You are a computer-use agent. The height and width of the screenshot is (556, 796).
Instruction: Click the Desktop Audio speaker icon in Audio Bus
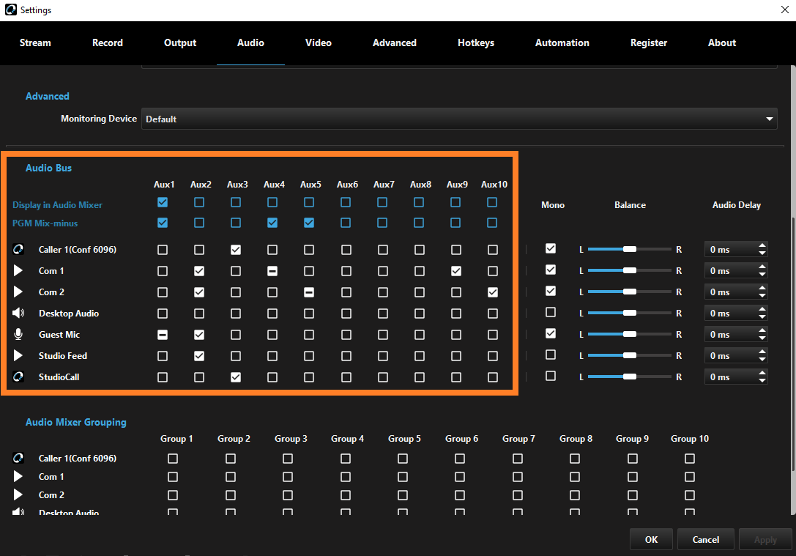18,313
